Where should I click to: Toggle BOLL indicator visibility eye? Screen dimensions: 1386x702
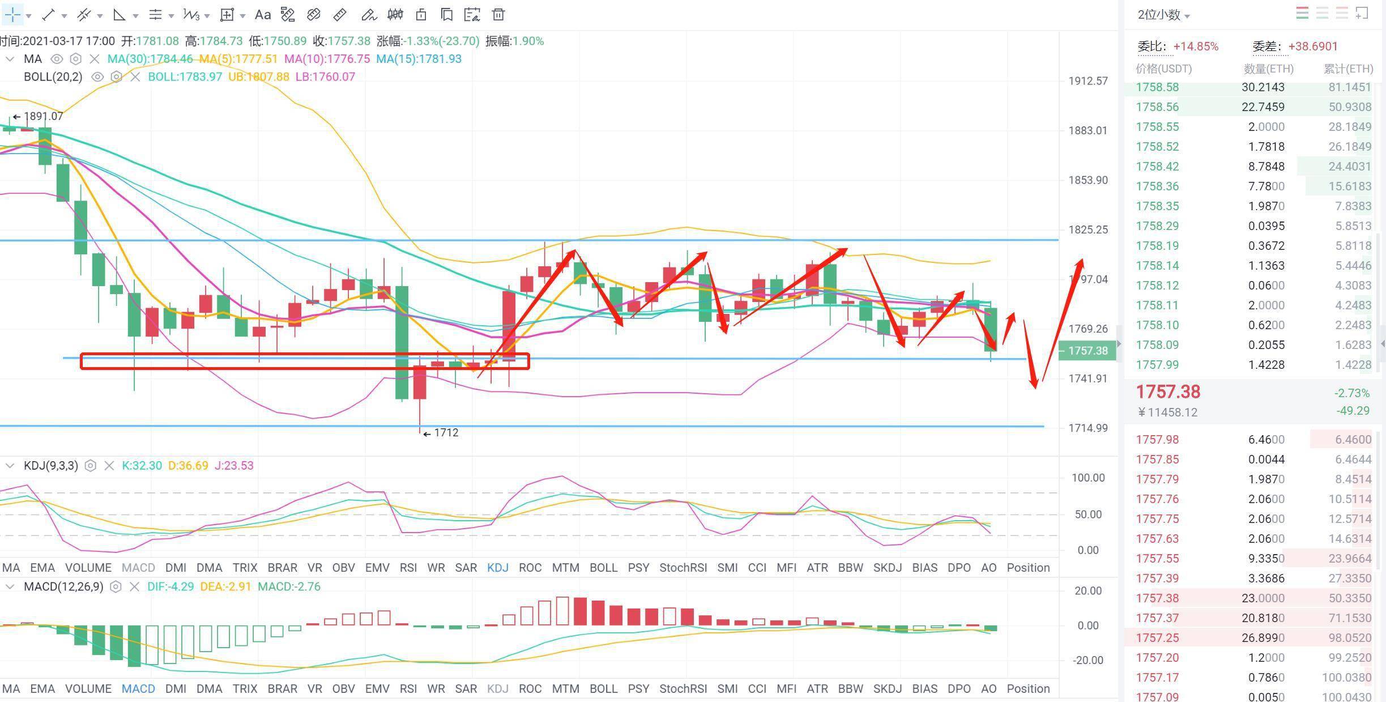(x=97, y=76)
